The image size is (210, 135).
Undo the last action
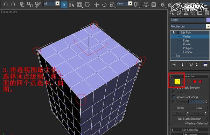coord(6,5)
